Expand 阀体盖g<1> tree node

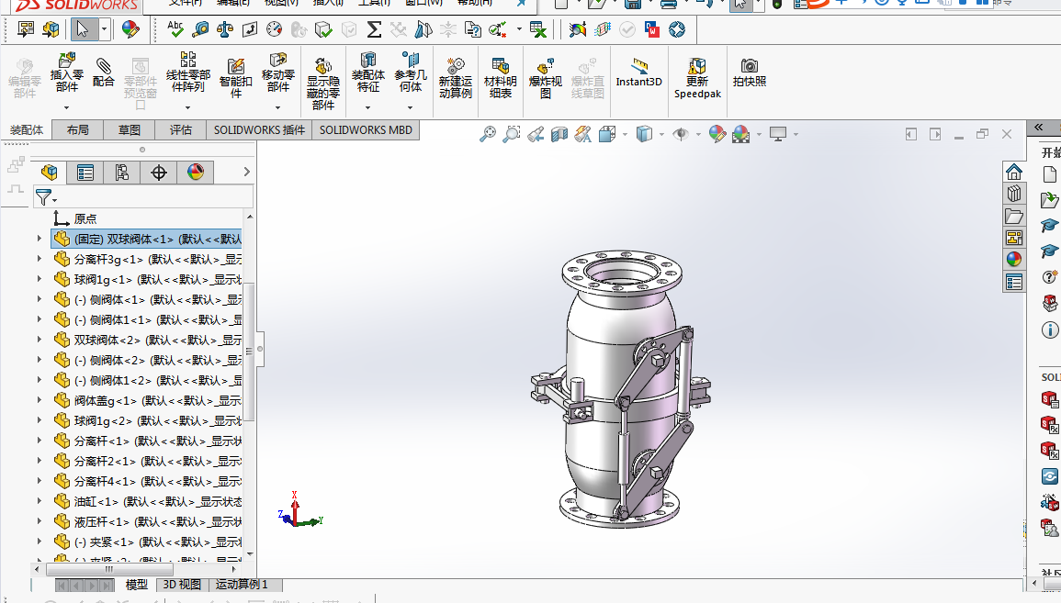tap(40, 400)
